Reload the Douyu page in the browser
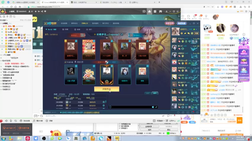This screenshot has height=141, width=252. pyautogui.click(x=11, y=7)
